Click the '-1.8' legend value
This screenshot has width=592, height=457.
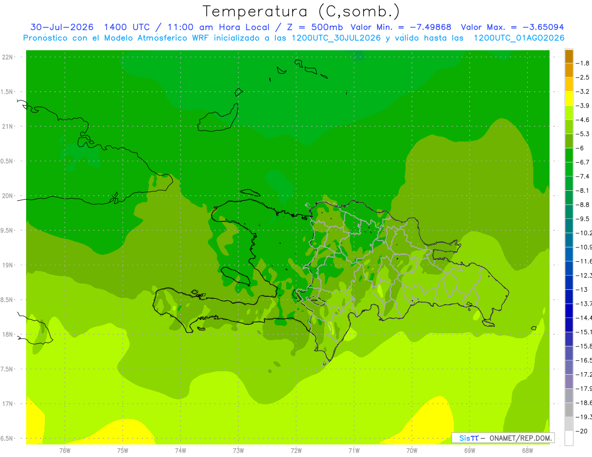583,63
